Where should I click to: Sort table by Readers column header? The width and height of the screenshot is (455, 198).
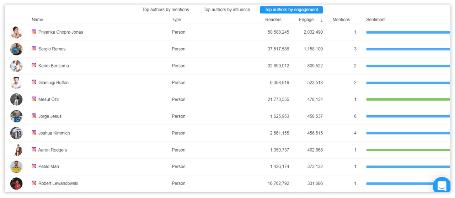pos(273,20)
